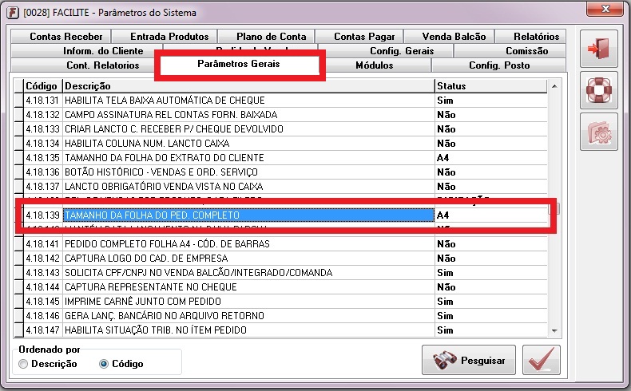The image size is (631, 391).
Task: Click the Código column header
Action: (x=42, y=86)
